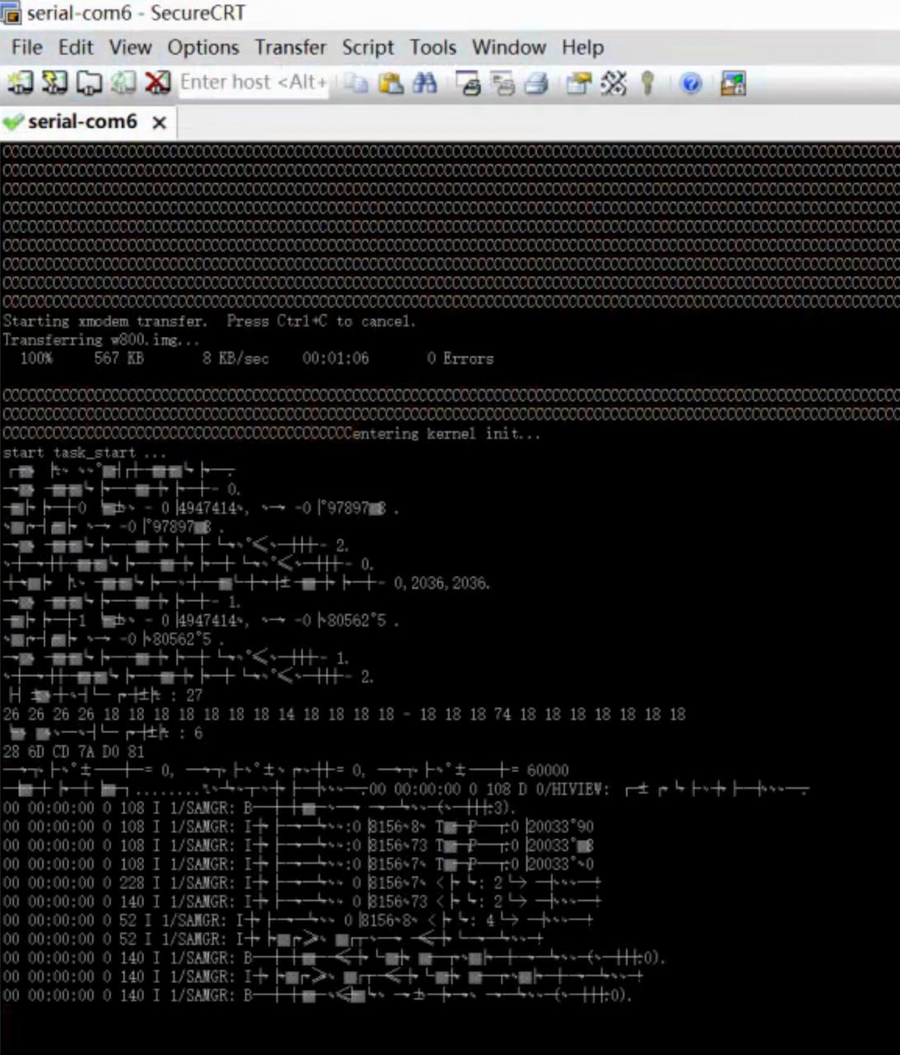The image size is (900, 1055).
Task: Open the Script menu
Action: point(368,47)
